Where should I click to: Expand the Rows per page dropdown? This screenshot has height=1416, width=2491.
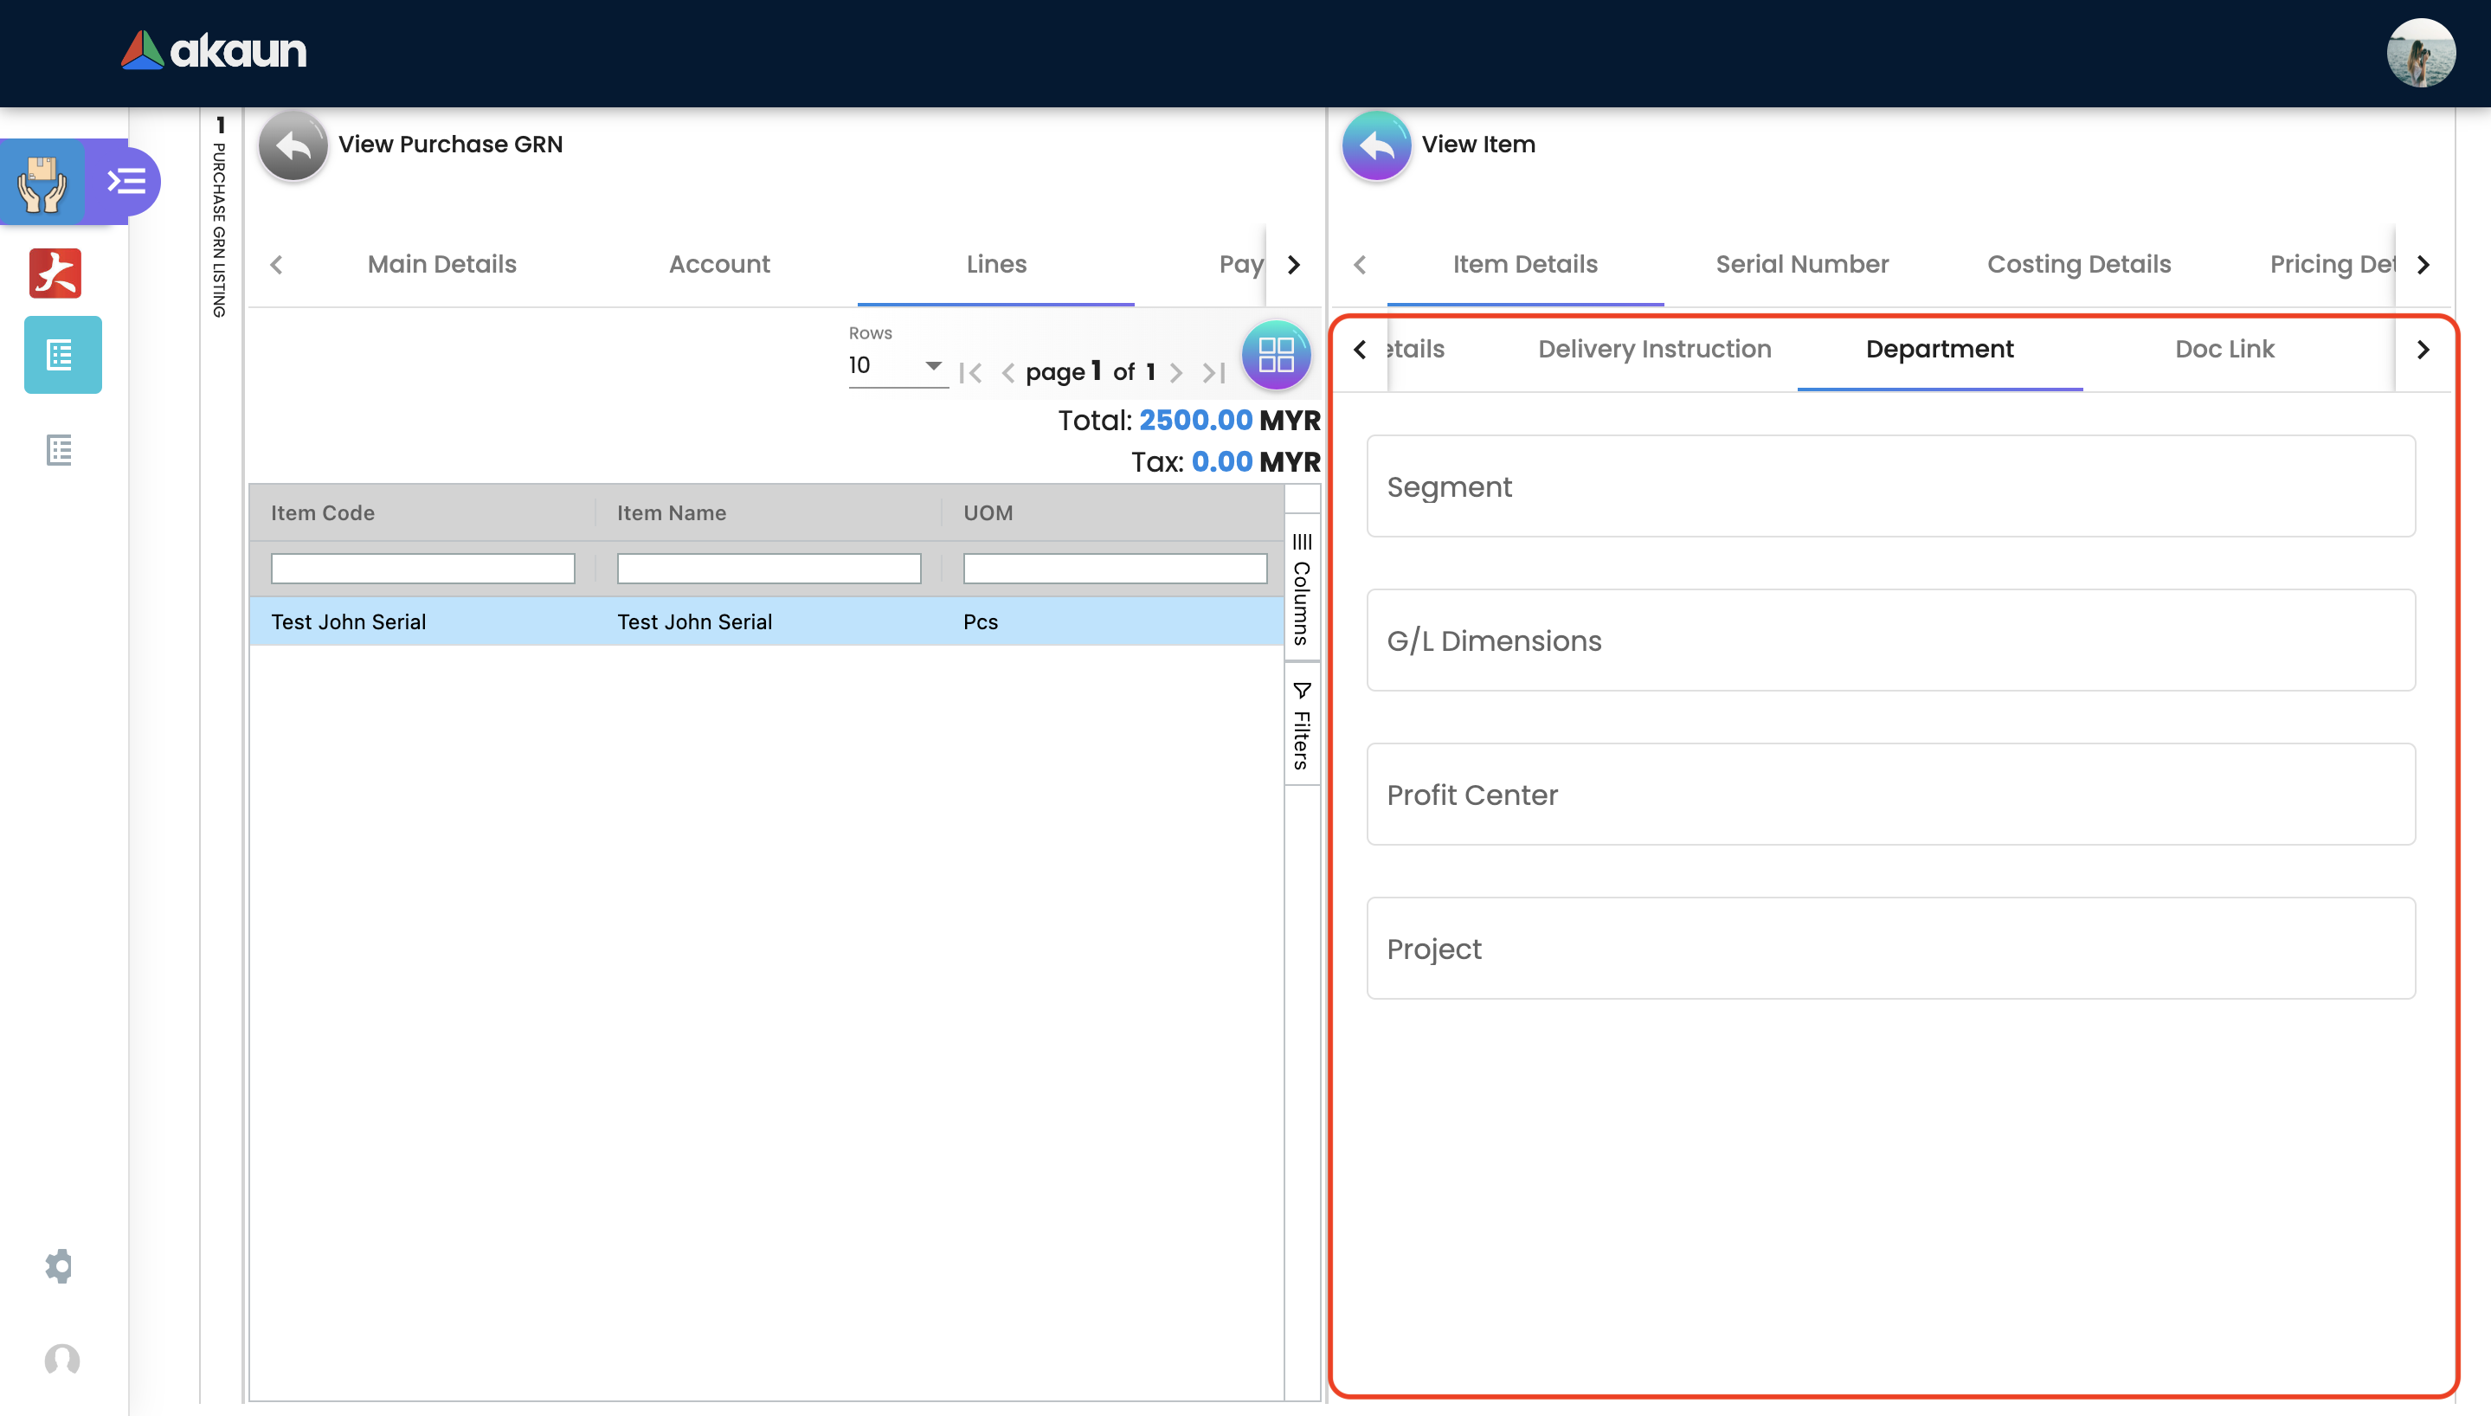coord(896,365)
